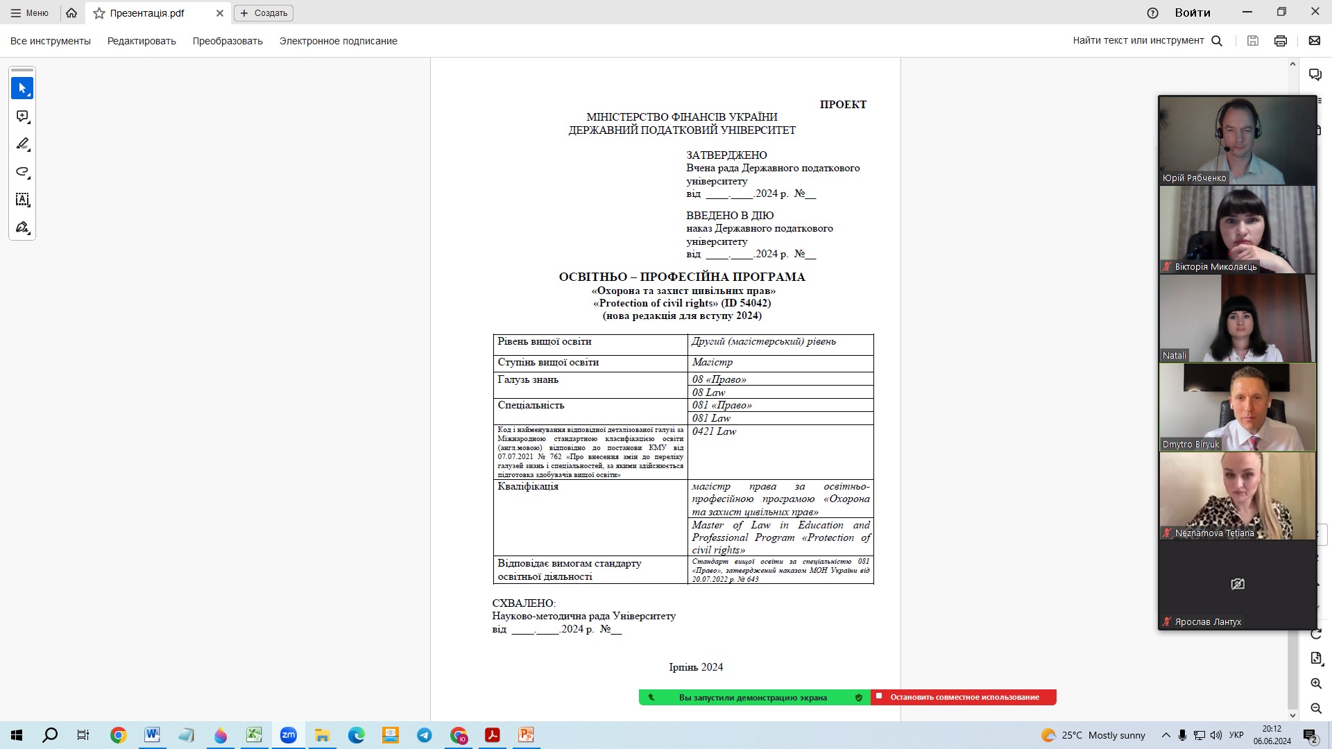1332x749 pixels.
Task: Choose the add comment tool
Action: tap(22, 117)
